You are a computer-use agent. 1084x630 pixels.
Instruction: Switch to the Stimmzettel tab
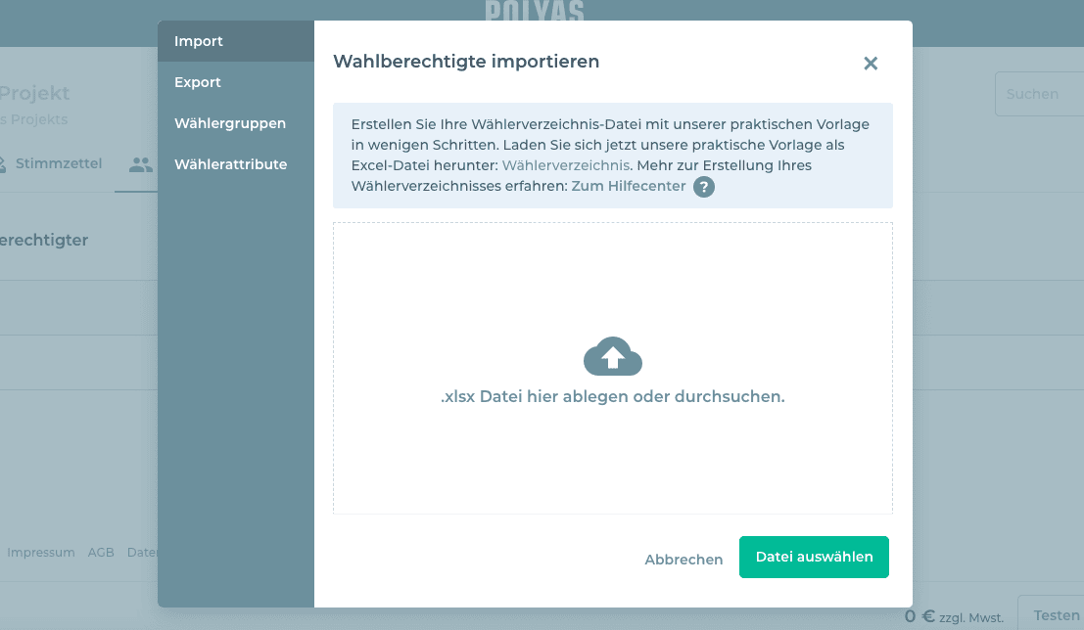point(58,163)
